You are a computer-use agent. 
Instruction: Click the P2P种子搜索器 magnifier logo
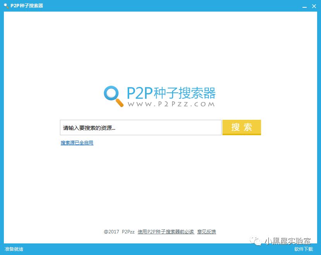pos(114,96)
